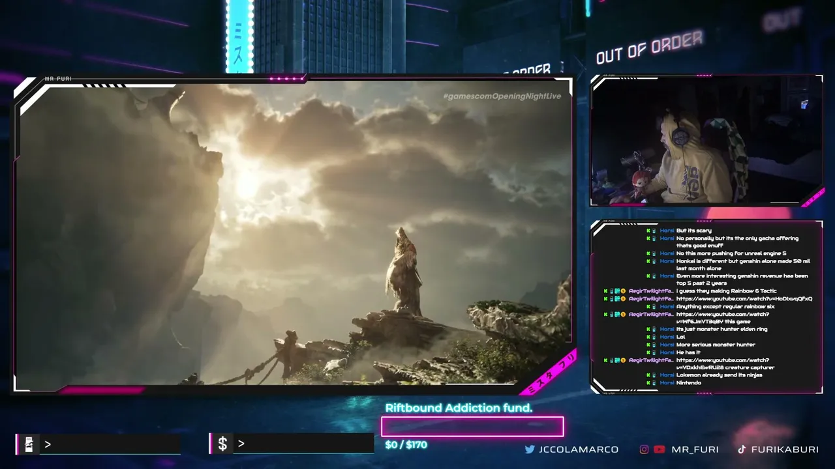This screenshot has width=835, height=469.
Task: Click the YouTube icon beside MR_FURI
Action: pos(660,449)
